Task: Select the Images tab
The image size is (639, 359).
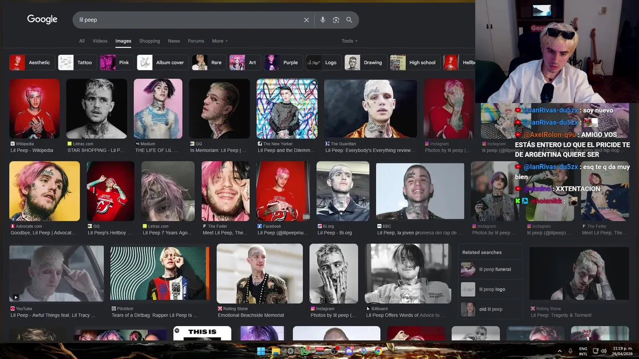Action: pyautogui.click(x=123, y=41)
